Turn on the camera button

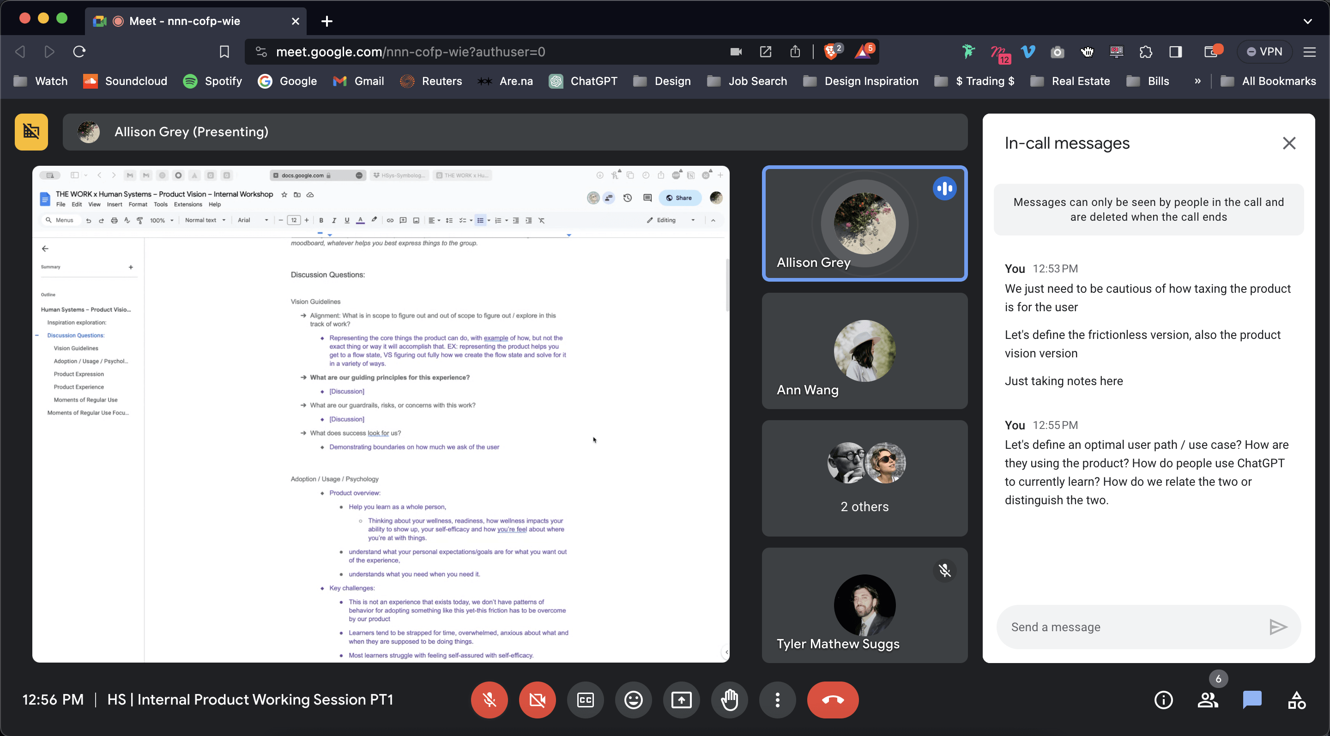click(537, 700)
